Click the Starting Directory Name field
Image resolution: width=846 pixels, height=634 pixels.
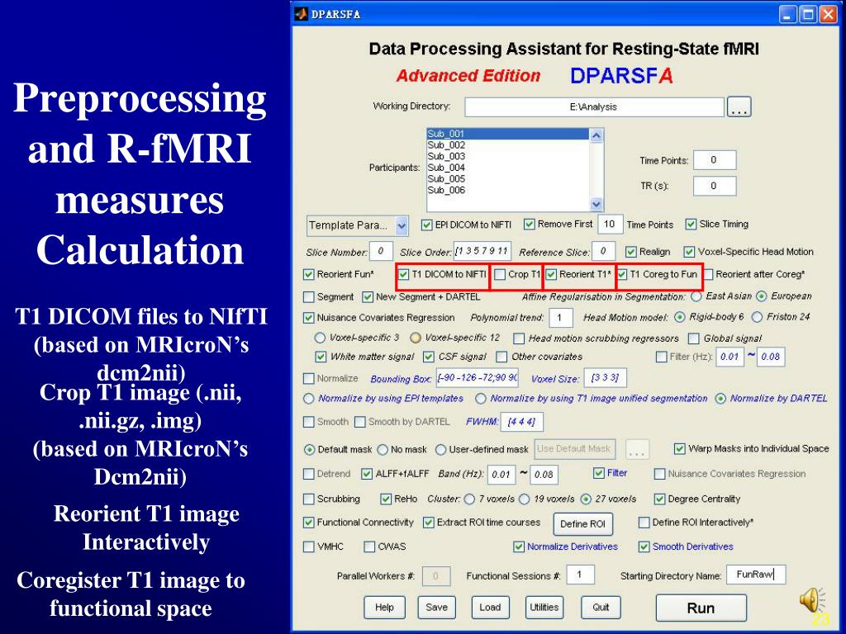pyautogui.click(x=756, y=575)
